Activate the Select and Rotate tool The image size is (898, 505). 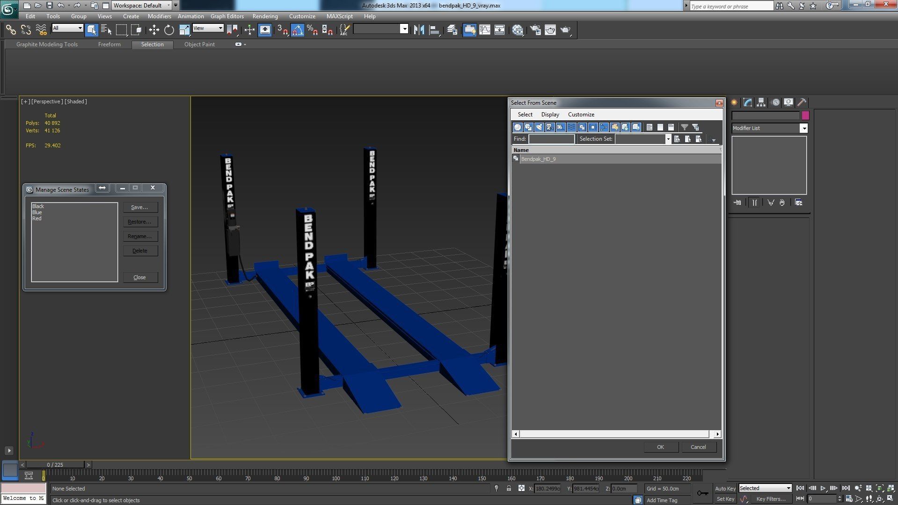pos(169,30)
